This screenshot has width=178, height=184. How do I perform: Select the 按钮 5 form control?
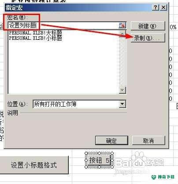pos(99,160)
